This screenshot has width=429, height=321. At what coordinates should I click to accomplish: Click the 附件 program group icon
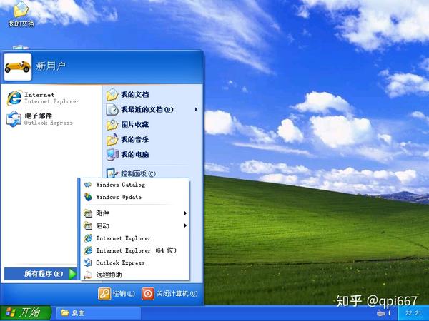click(88, 213)
